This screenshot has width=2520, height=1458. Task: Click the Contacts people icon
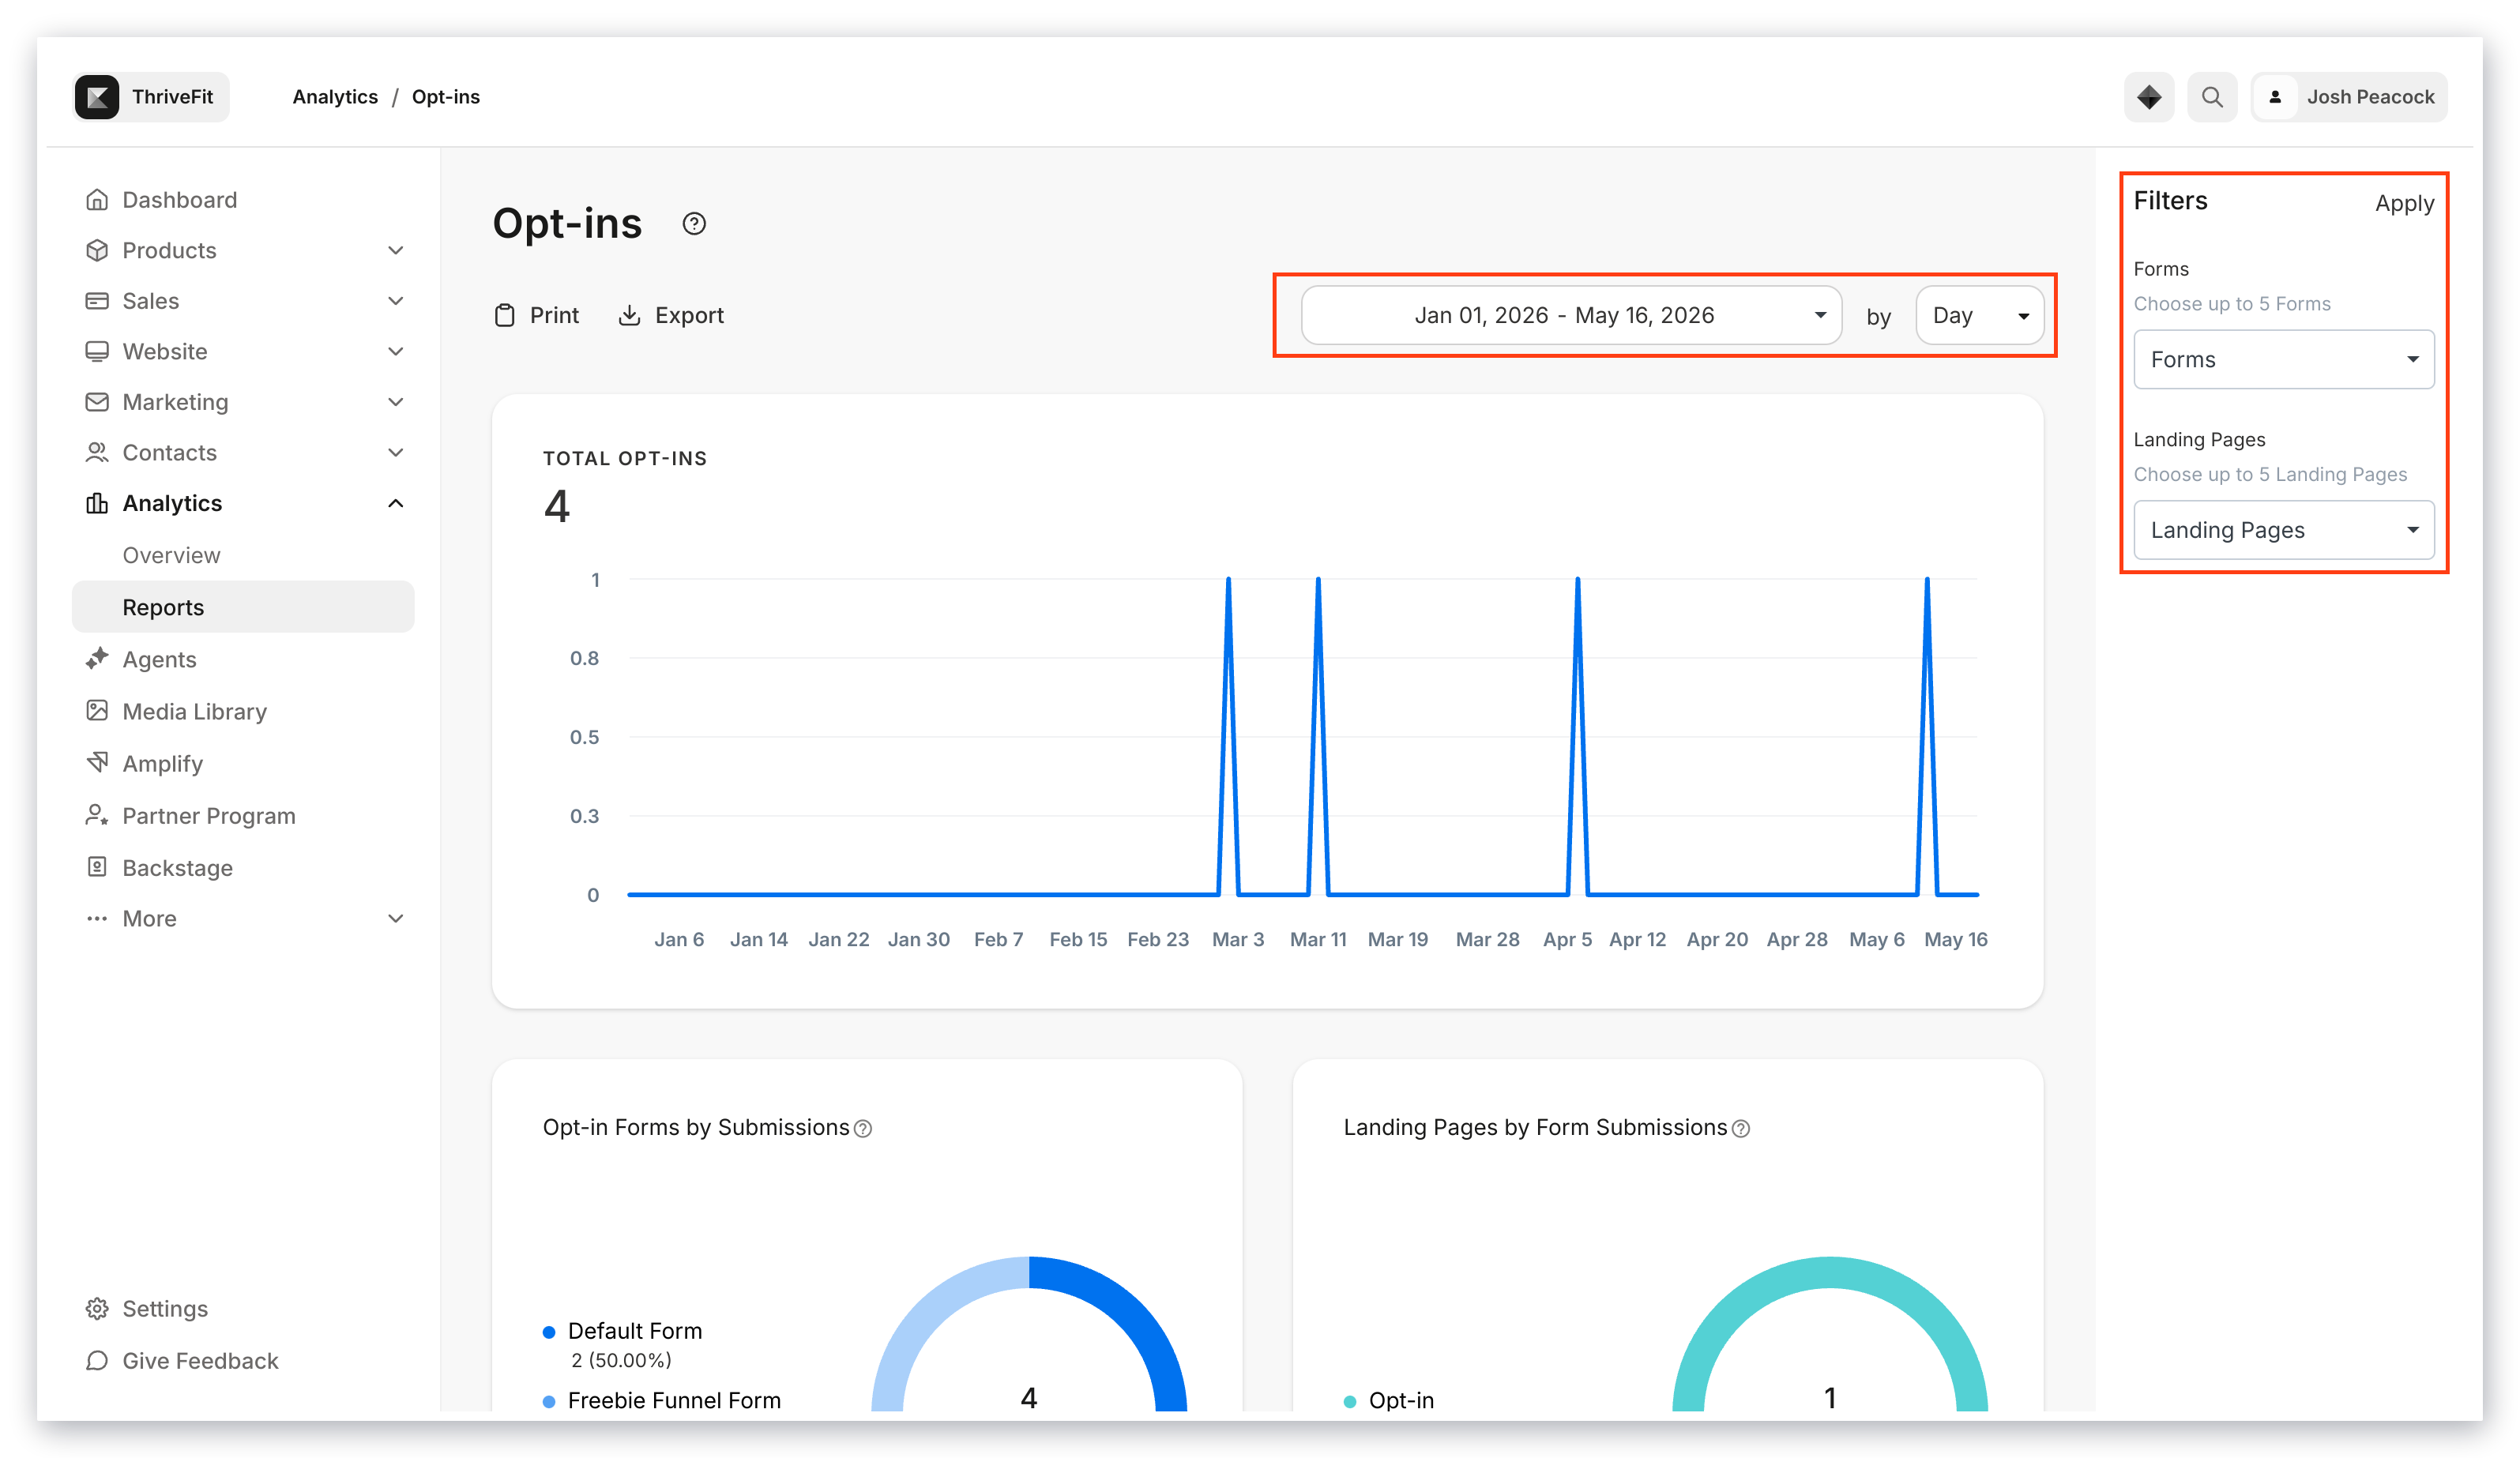(97, 452)
